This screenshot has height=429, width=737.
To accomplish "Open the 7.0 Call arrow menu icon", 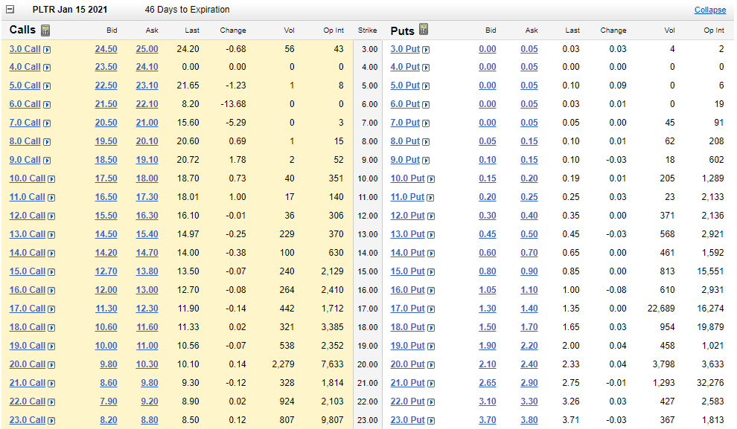I will point(47,123).
